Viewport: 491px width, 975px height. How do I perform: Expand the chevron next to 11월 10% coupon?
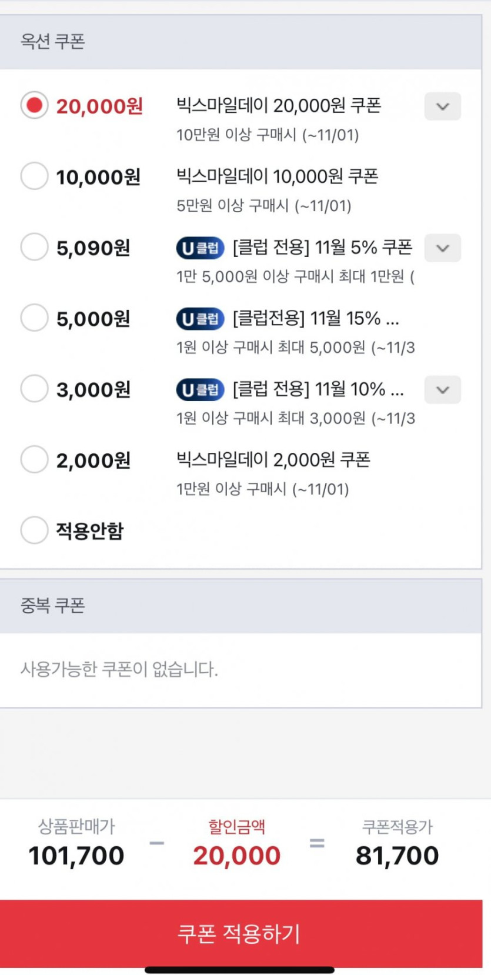(x=442, y=389)
